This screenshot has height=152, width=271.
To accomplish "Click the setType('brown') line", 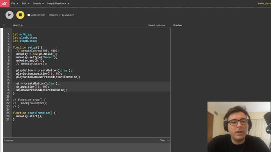I will pyautogui.click(x=37, y=57).
